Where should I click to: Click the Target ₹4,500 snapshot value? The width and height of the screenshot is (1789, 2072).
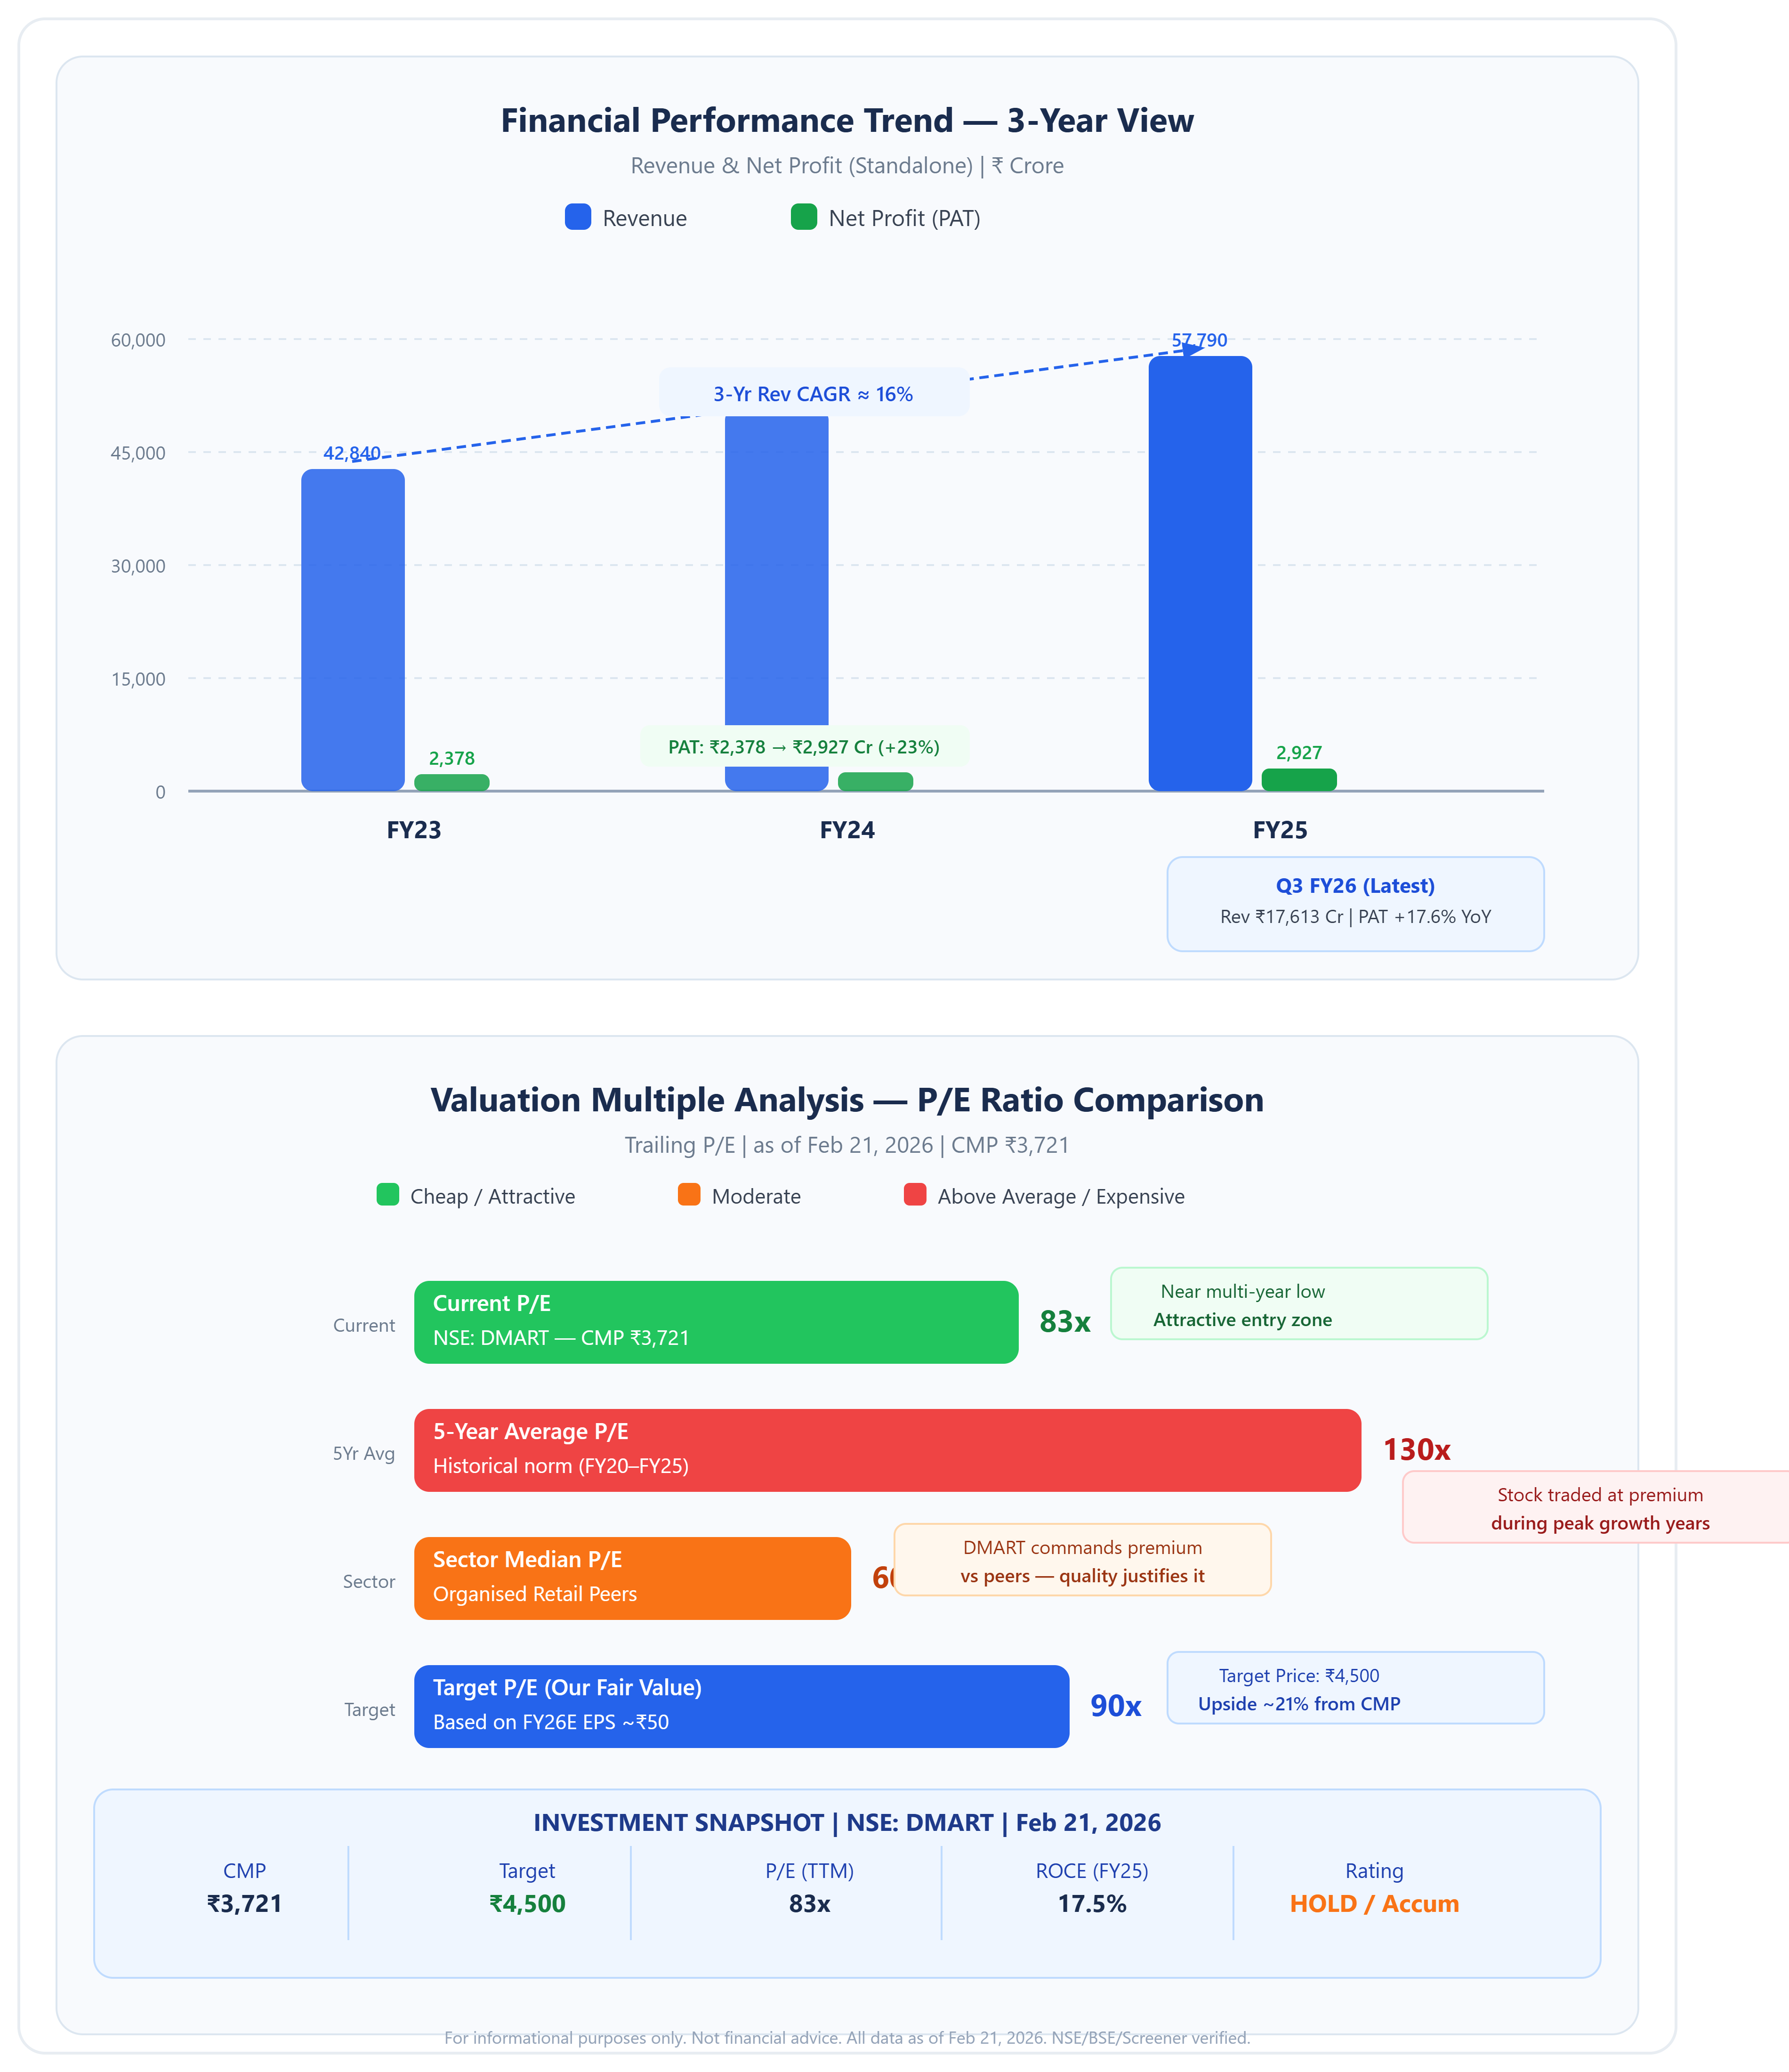tap(527, 1903)
